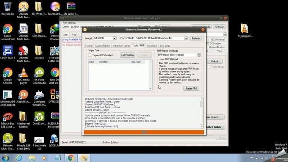288x162 pixels.
Task: Expand dropdown arrow at main window right edge
Action: click(x=225, y=34)
